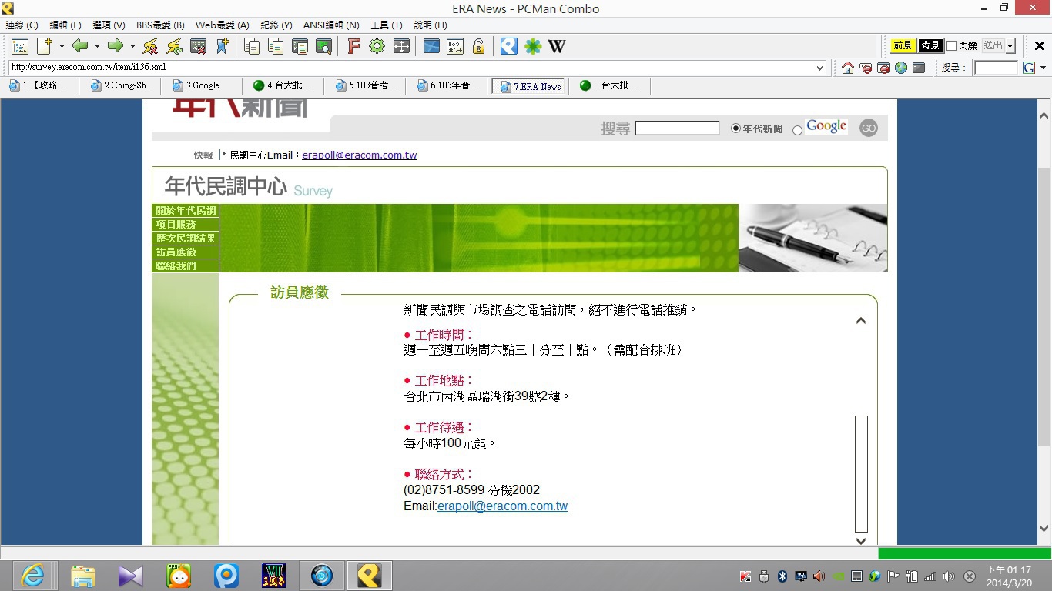Click the Bluetooth icon in system tray
The image size is (1052, 591).
pyautogui.click(x=782, y=576)
